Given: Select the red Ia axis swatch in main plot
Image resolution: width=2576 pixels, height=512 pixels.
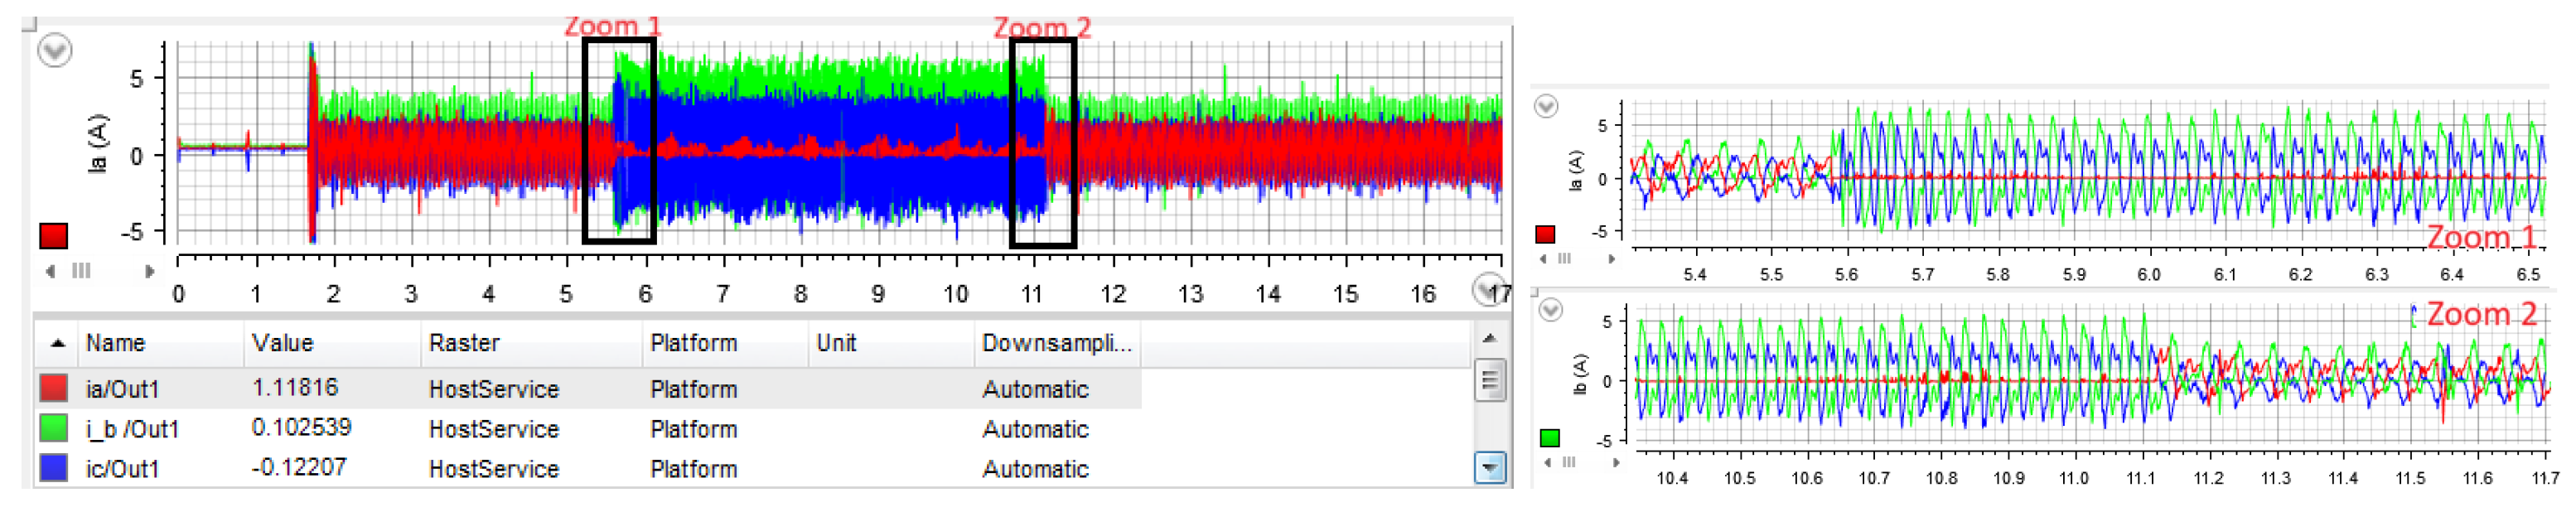Looking at the screenshot, I should pos(53,236).
